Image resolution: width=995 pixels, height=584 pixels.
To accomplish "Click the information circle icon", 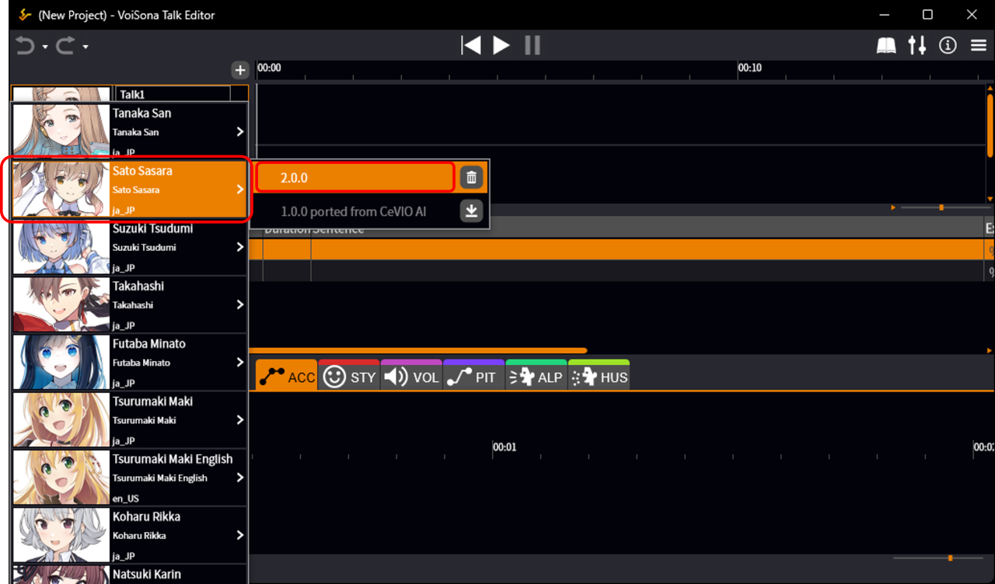I will pyautogui.click(x=948, y=45).
